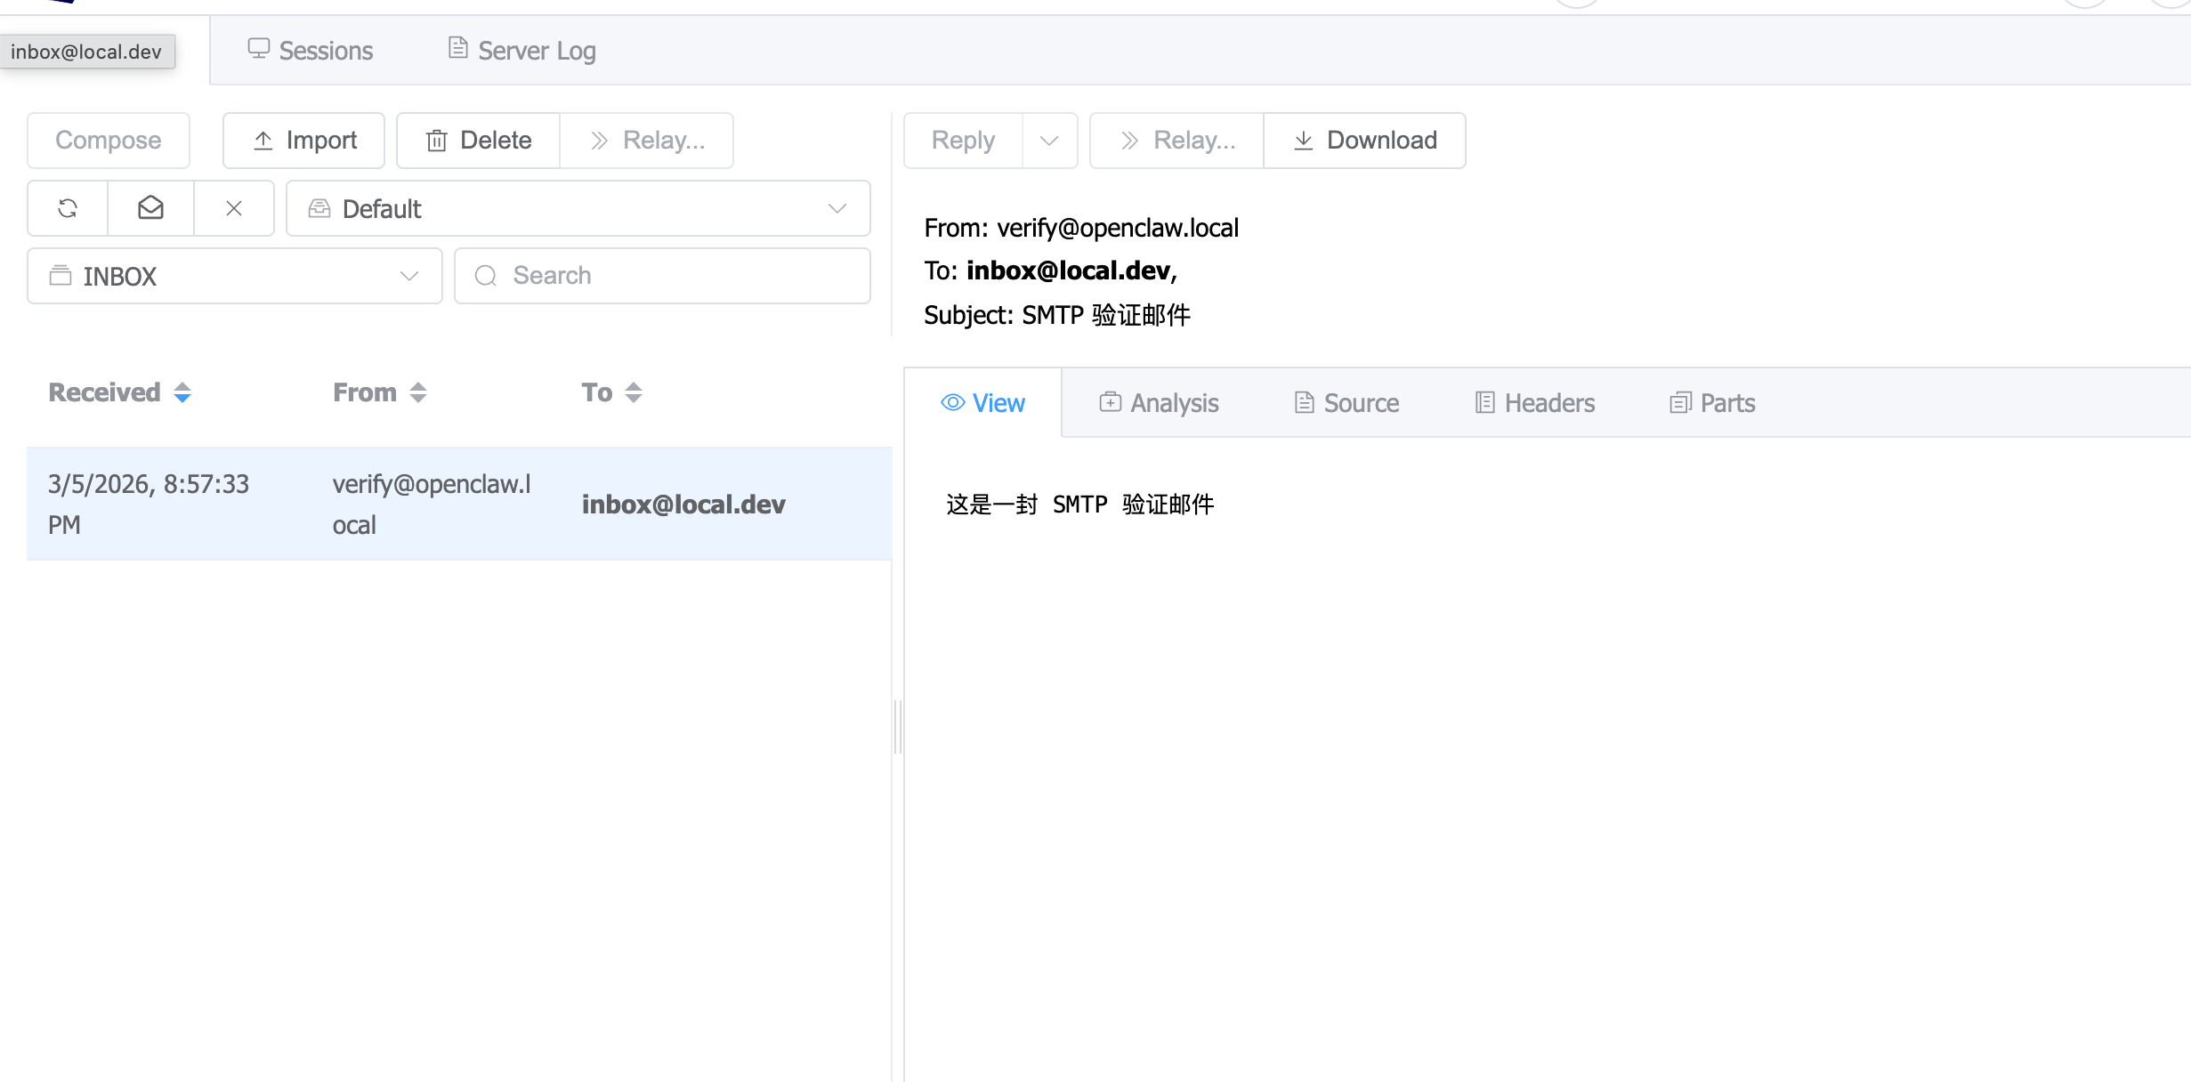
Task: Click the From: verify@openclaw.local header line
Action: (x=1081, y=229)
